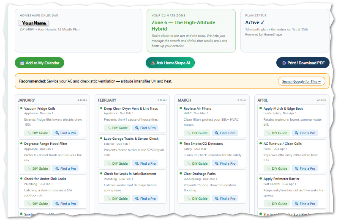This screenshot has height=221, width=338.
Task: Click Deep Clean Dryer Vent & Lint Traps title
Action: click(131, 108)
